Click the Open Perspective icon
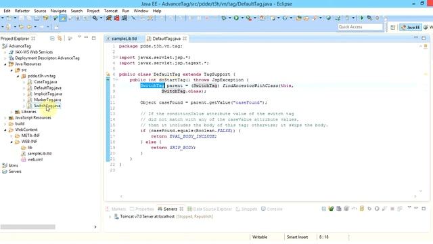Viewport: 433px width, 244px height. [392, 27]
